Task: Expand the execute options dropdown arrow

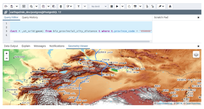Action: click(122, 6)
